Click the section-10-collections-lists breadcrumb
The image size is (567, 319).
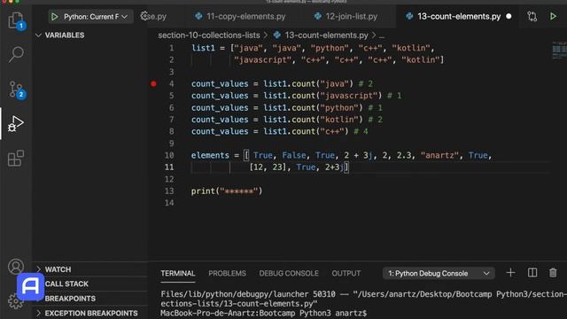[209, 35]
